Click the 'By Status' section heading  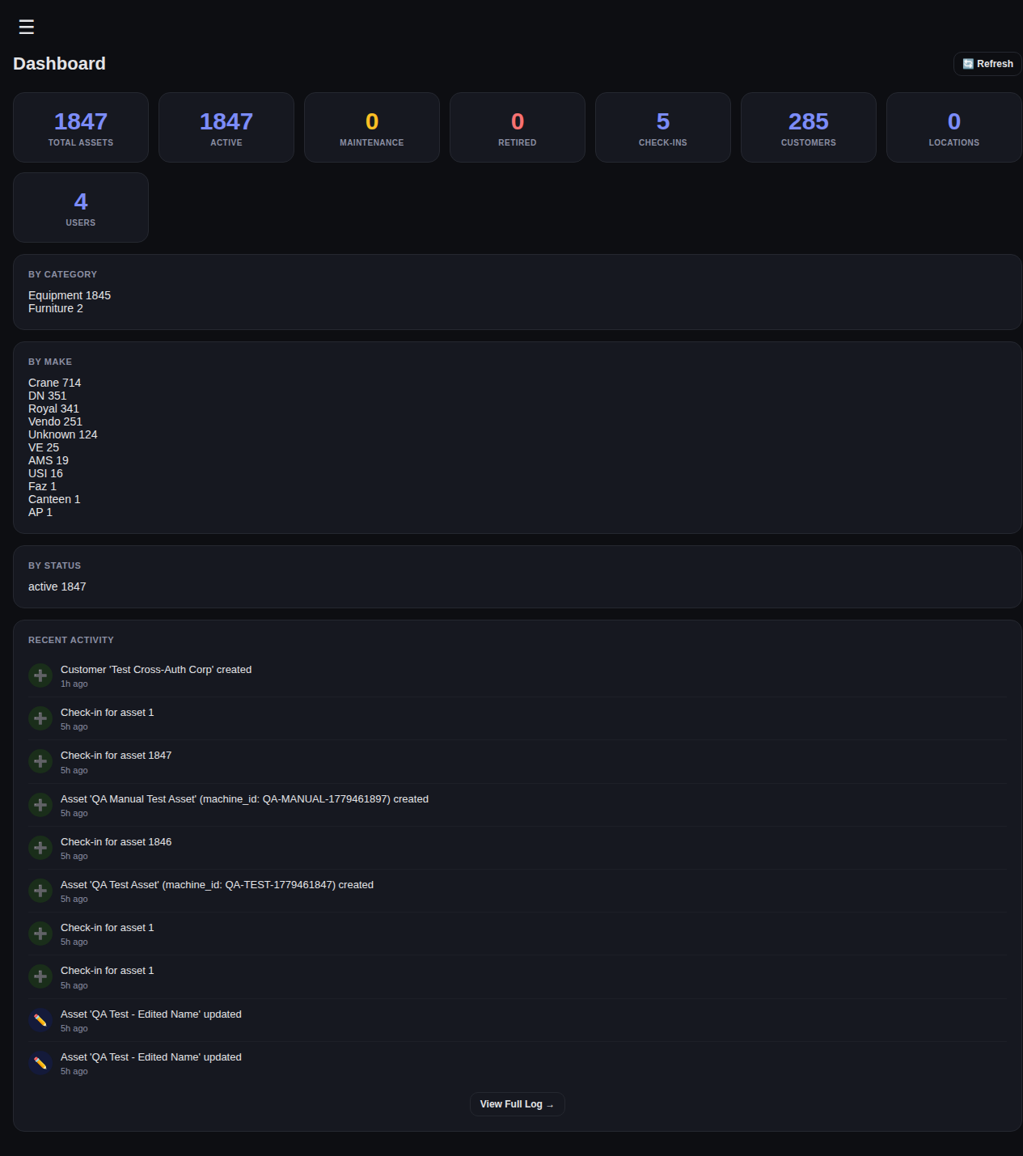point(54,565)
